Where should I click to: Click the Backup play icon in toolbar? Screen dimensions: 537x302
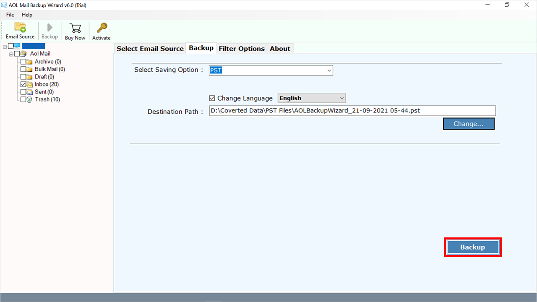pos(50,28)
